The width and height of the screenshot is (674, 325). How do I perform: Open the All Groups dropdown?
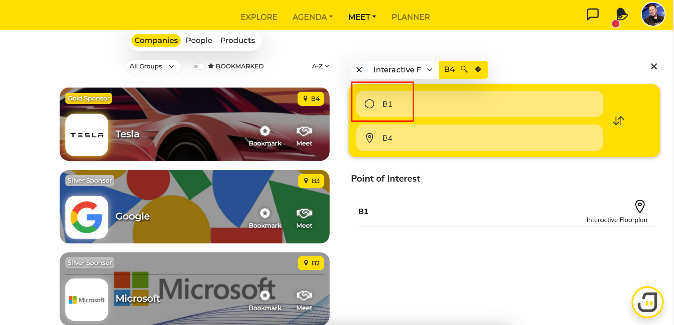tap(153, 66)
